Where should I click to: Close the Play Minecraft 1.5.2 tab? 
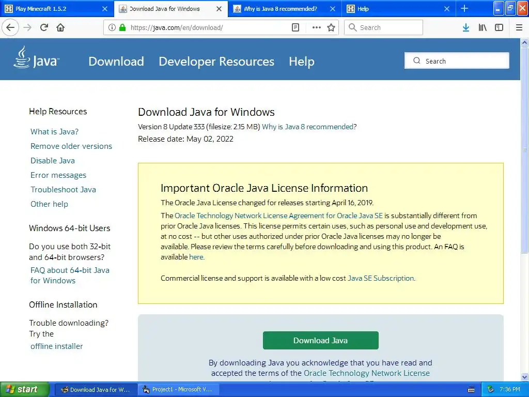(x=105, y=9)
